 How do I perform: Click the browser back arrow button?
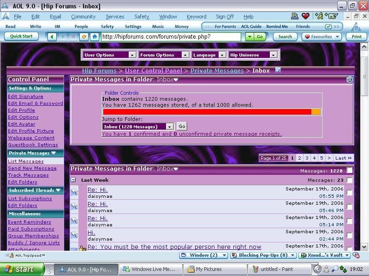[x=53, y=37]
